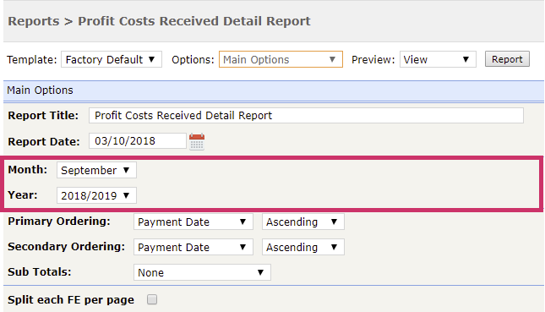Click the Report Date input field
Screen dimensions: 545x312
tap(138, 141)
